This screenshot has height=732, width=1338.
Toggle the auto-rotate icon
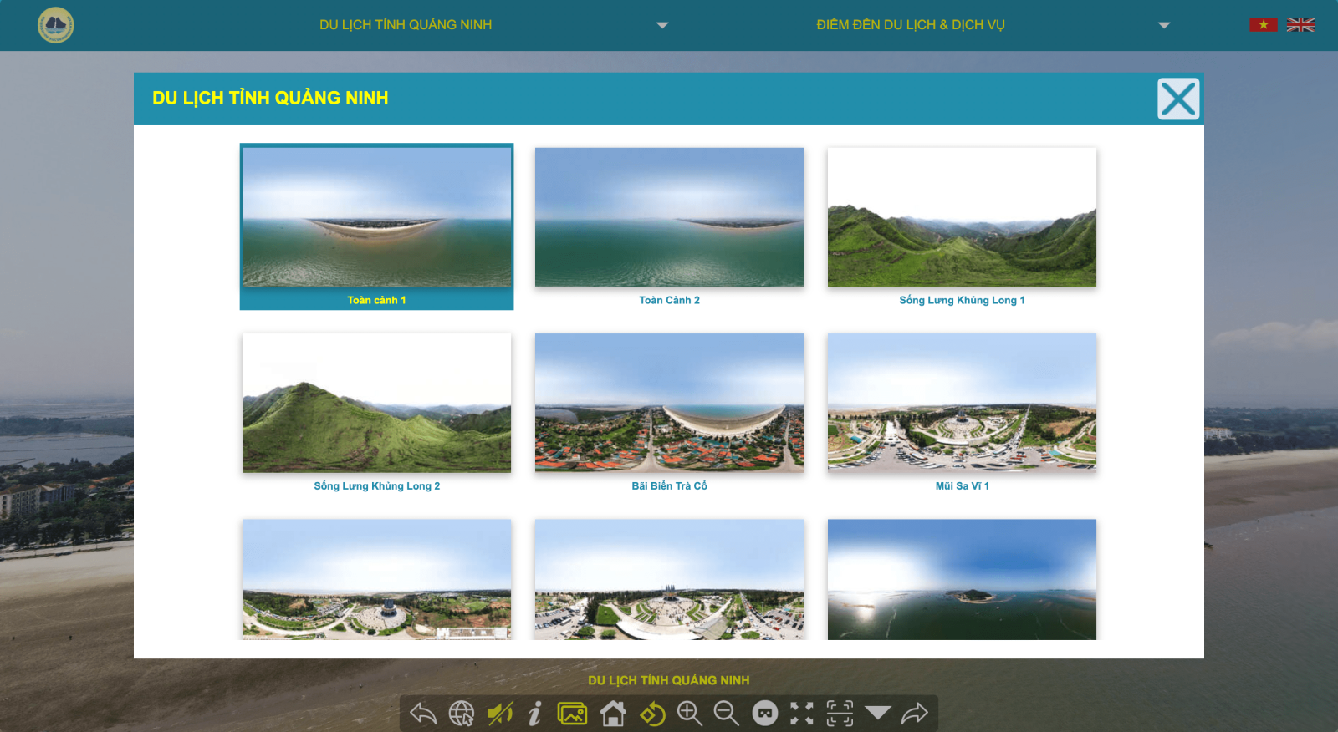[652, 714]
